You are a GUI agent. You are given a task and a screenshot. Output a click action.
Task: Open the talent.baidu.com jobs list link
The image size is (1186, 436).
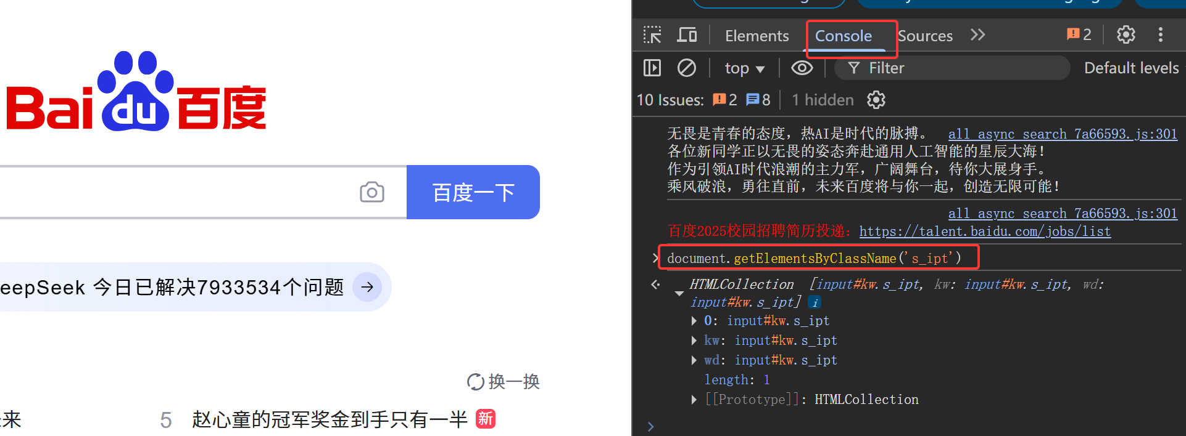(985, 232)
